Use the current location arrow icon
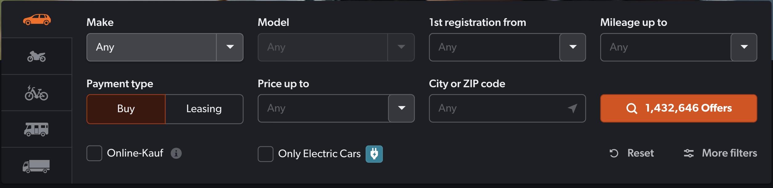The image size is (773, 188). coord(572,108)
